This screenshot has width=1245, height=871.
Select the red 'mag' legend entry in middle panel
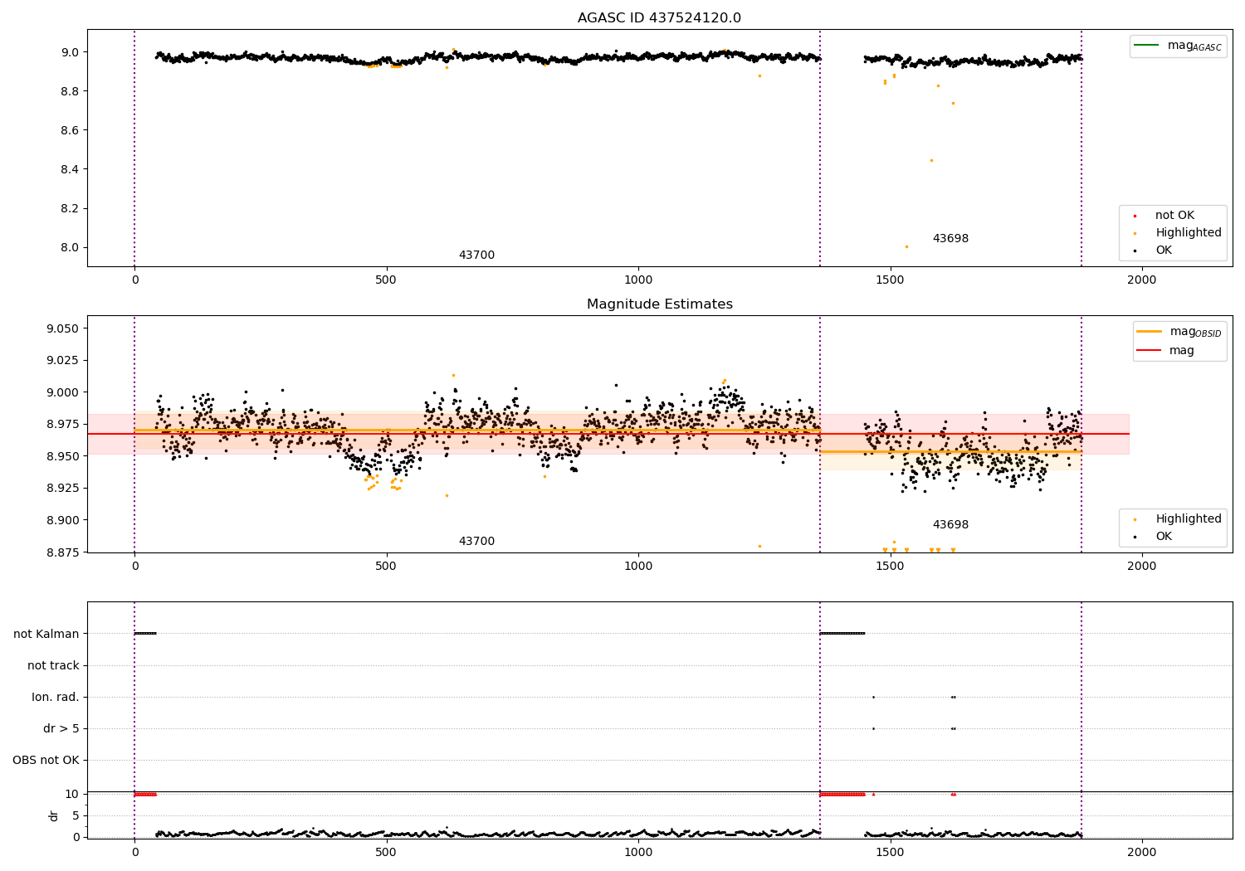[x=1166, y=351]
